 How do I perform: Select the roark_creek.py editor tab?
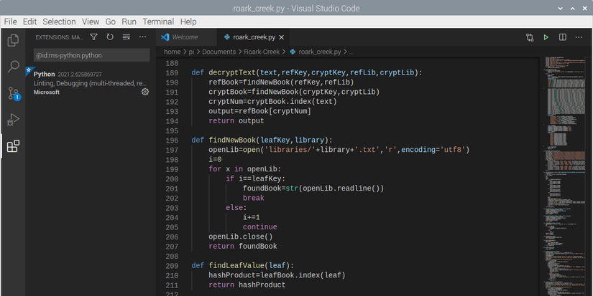click(x=254, y=37)
